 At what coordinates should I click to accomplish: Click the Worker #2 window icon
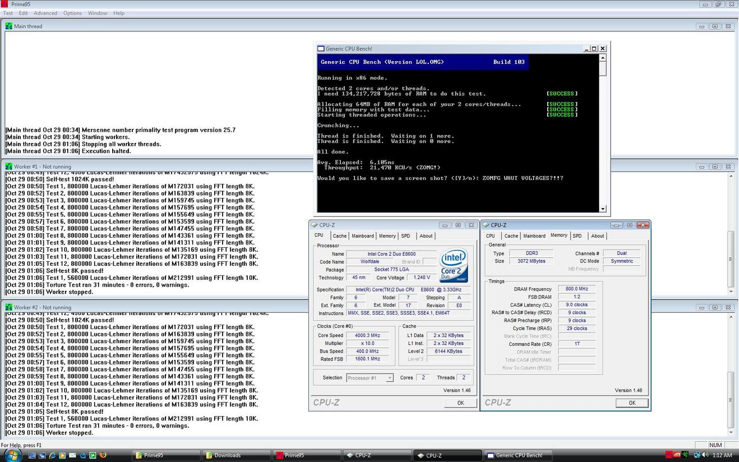[9, 307]
